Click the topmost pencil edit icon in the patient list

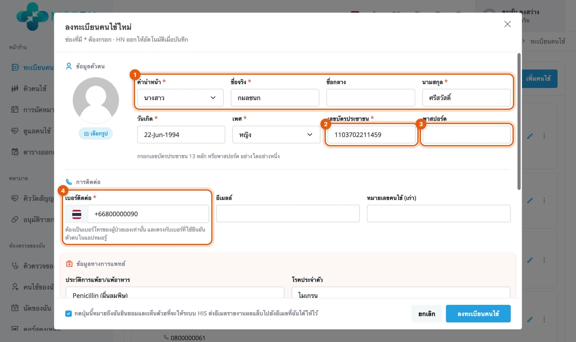point(530,136)
